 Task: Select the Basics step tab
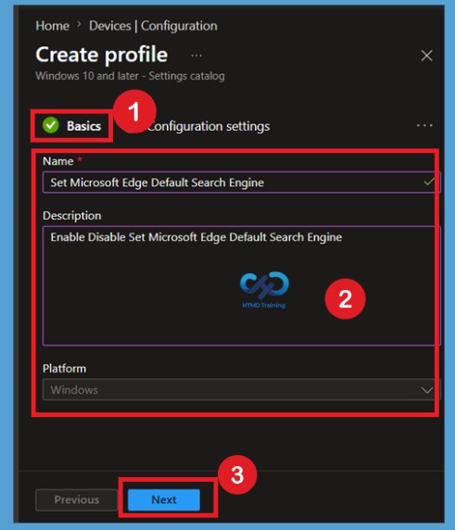(71, 126)
